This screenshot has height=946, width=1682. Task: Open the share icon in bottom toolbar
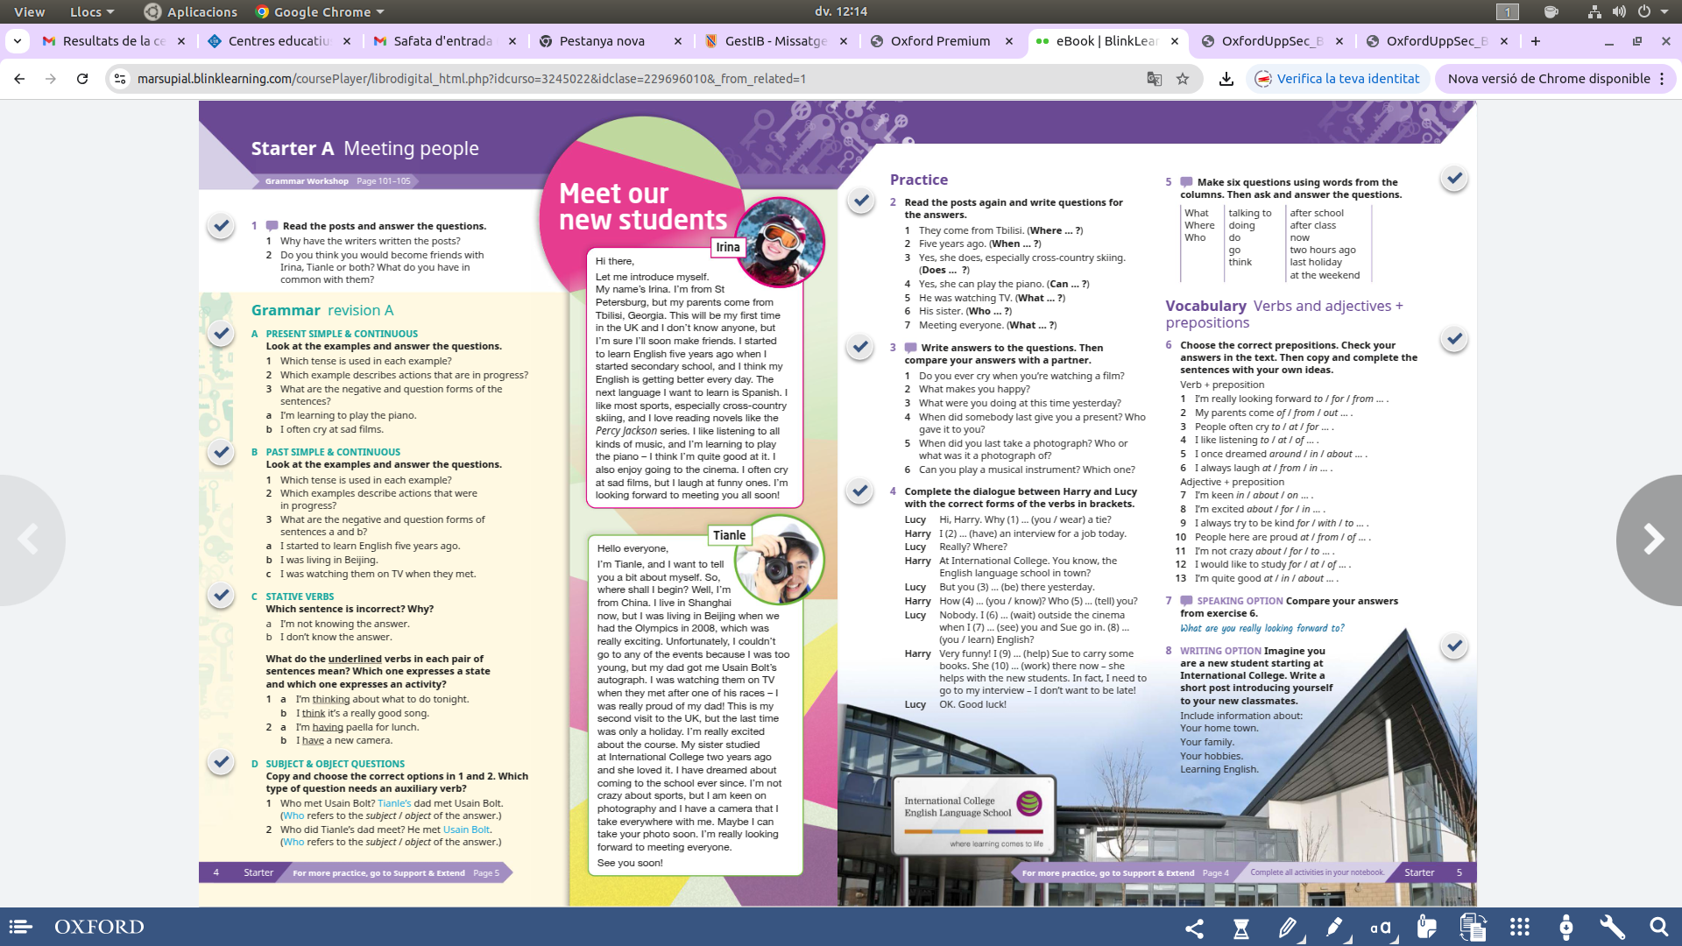[1194, 928]
